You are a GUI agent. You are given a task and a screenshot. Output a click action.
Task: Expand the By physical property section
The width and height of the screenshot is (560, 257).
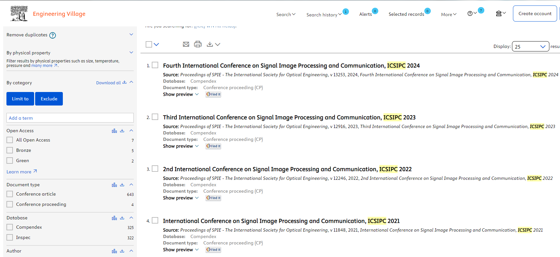click(x=131, y=52)
